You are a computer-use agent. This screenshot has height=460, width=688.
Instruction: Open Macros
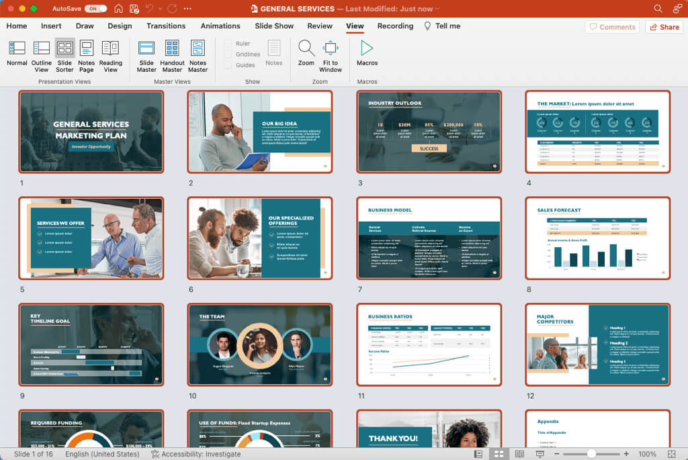367,53
